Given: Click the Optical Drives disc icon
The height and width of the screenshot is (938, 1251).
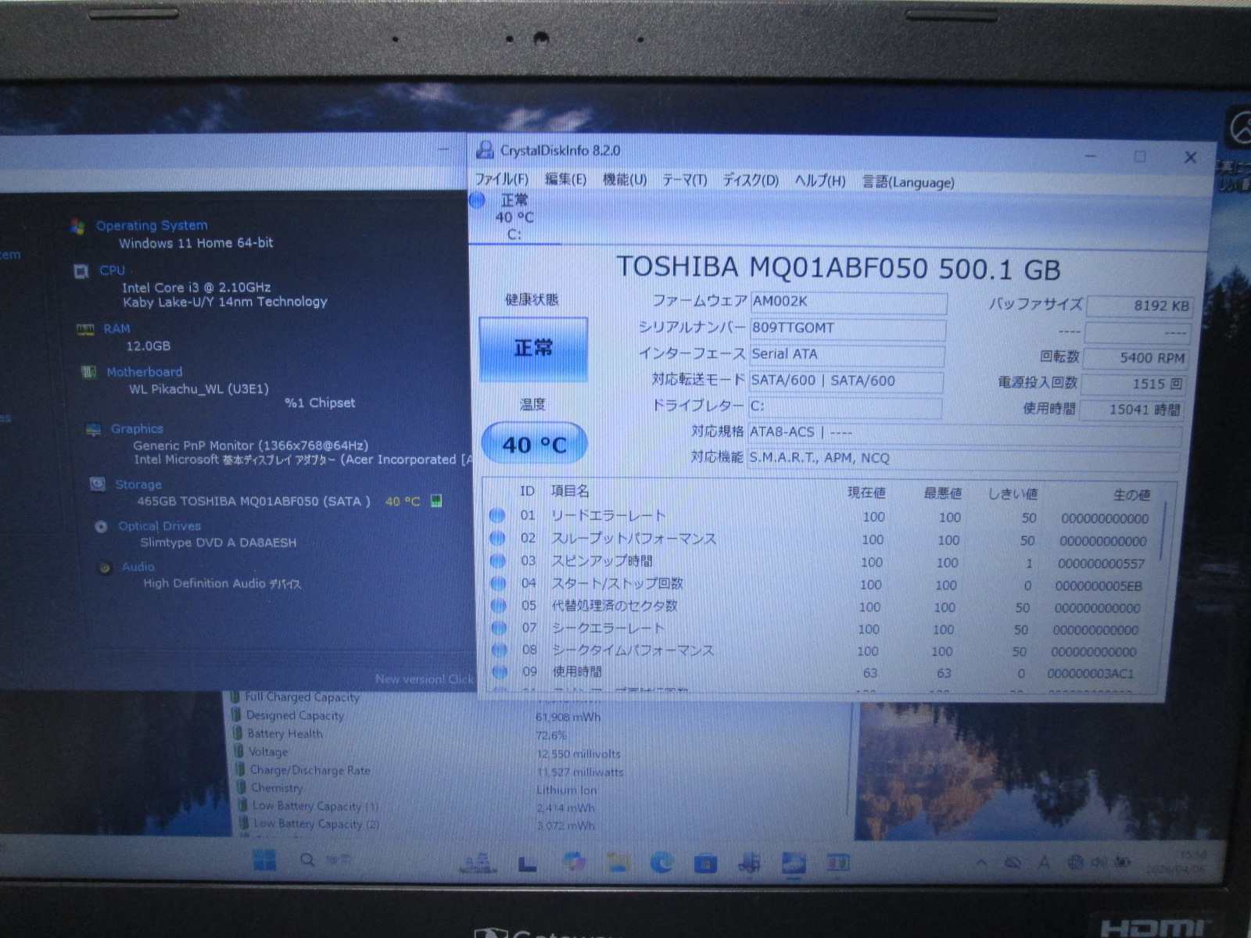Looking at the screenshot, I should point(101,527).
